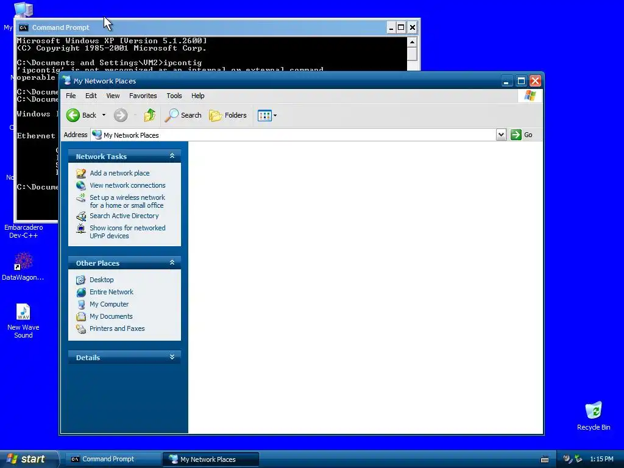The width and height of the screenshot is (624, 468).
Task: Select New Wave Sound desktop file
Action: coord(23,321)
